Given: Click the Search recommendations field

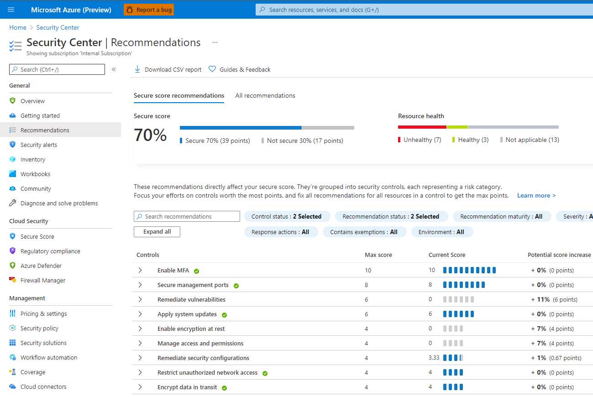Looking at the screenshot, I should (x=186, y=216).
